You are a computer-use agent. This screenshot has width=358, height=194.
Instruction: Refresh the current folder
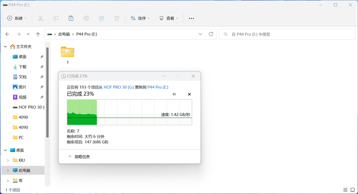coord(211,34)
